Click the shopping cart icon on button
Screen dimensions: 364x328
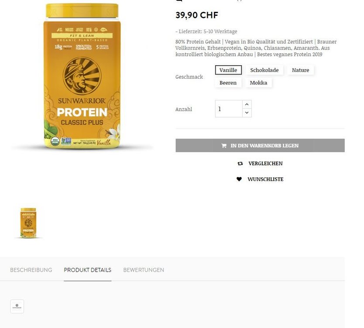tap(224, 146)
